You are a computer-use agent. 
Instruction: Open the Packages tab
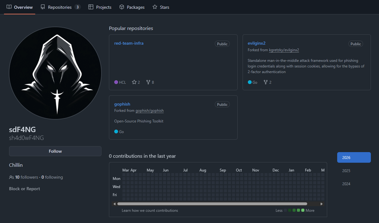(x=132, y=7)
